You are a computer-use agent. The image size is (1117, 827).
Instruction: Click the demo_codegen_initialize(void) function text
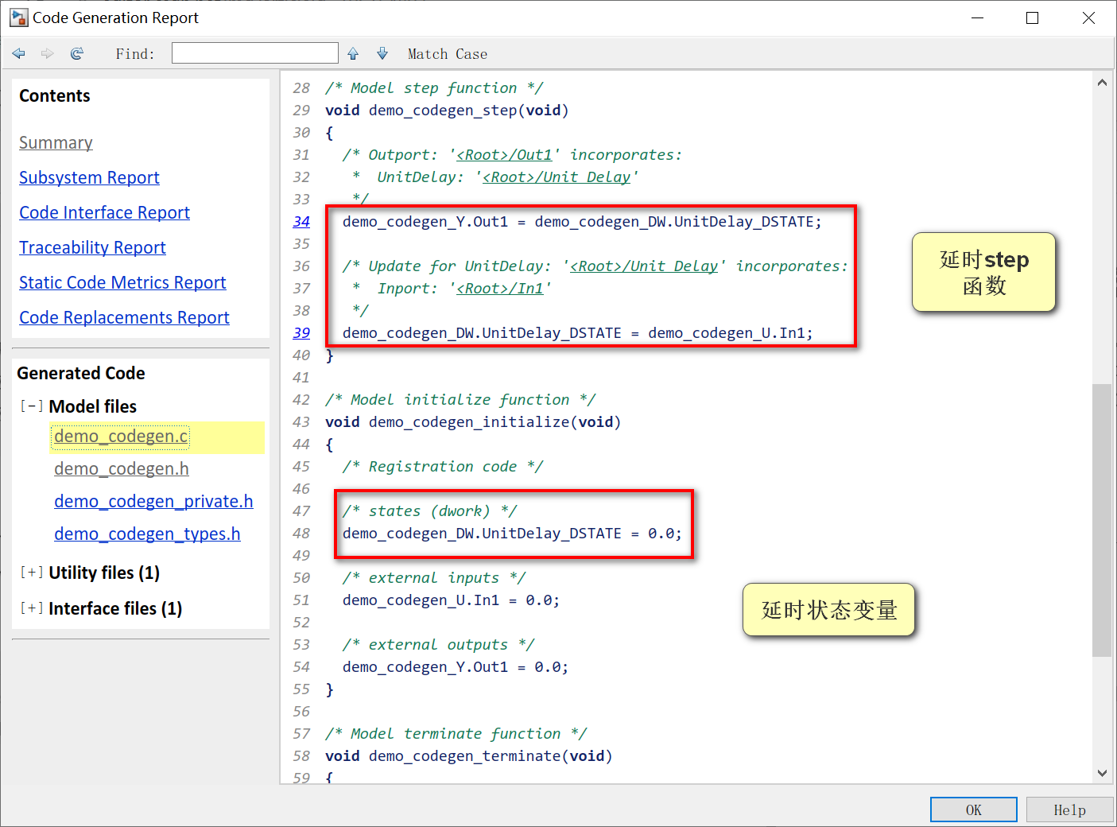click(x=495, y=422)
